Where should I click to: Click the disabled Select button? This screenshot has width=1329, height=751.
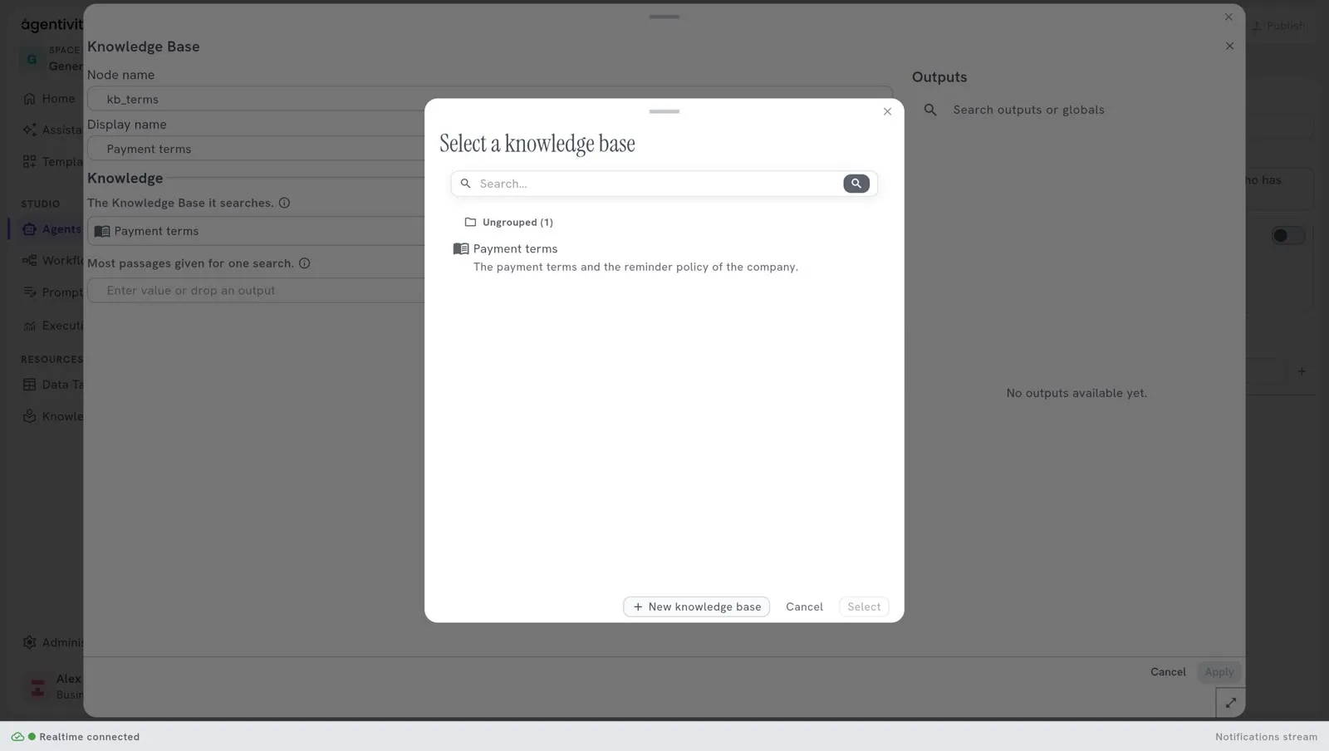(864, 607)
